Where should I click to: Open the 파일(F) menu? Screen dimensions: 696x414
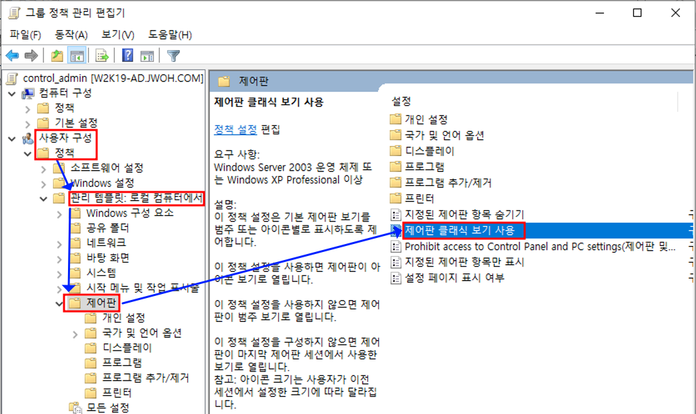[25, 35]
